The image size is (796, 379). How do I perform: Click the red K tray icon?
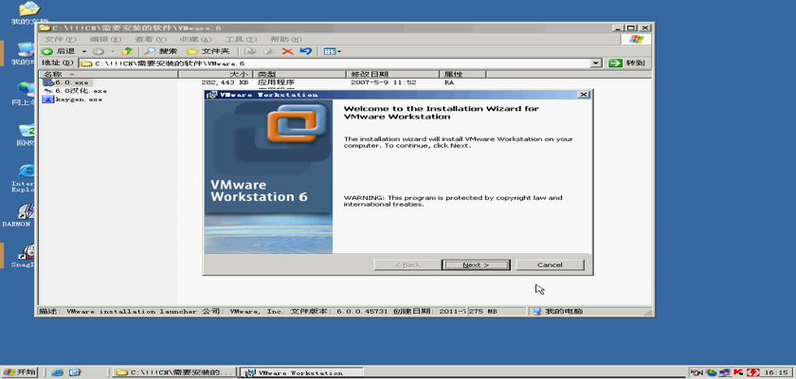tap(738, 372)
